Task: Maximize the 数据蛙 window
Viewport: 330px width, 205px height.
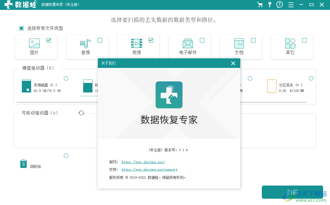Action: (311, 4)
